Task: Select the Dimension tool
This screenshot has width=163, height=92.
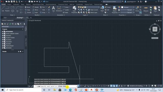Action: point(59,9)
